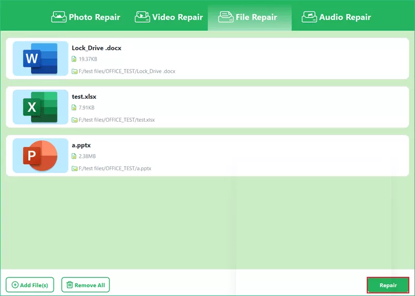Click the Excel icon for test.xlsx

click(x=40, y=107)
